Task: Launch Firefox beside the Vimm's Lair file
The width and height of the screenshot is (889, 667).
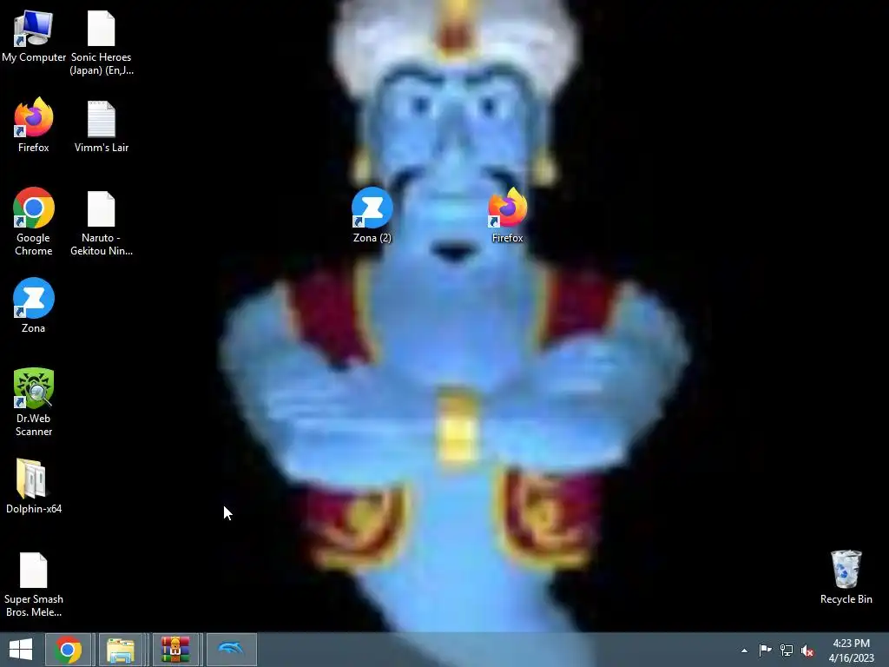Action: coord(34,125)
